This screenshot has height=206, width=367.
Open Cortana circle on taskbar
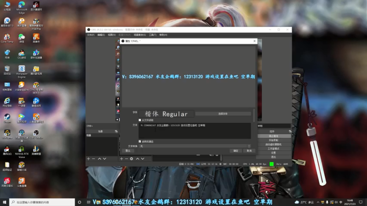[79, 202]
